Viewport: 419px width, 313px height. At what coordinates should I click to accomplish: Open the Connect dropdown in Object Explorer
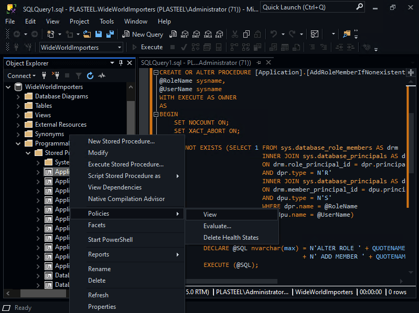(x=21, y=76)
